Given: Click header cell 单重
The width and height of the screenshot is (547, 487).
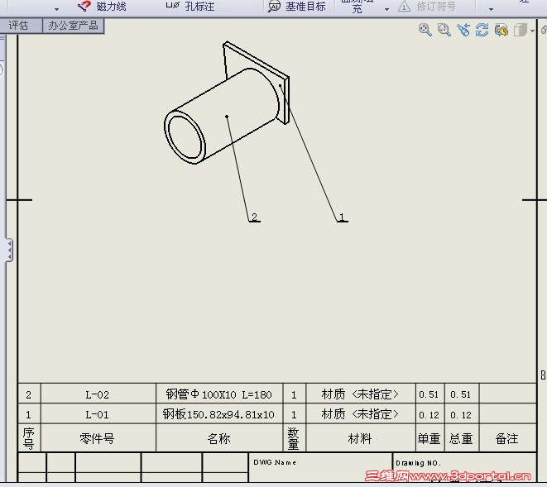Looking at the screenshot, I should 429,438.
